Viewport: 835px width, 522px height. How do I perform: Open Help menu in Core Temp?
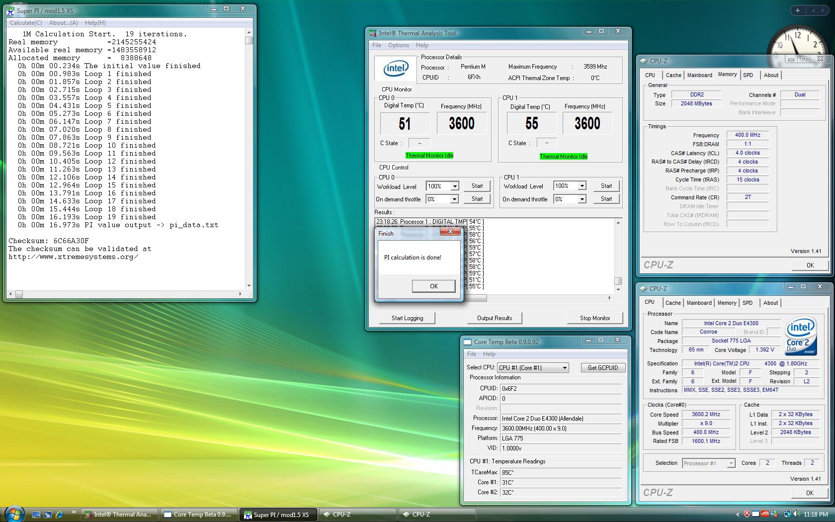tap(489, 354)
